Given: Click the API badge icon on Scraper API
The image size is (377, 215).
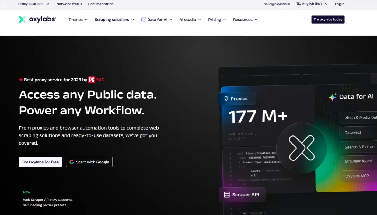Looking at the screenshot, I should [228, 194].
